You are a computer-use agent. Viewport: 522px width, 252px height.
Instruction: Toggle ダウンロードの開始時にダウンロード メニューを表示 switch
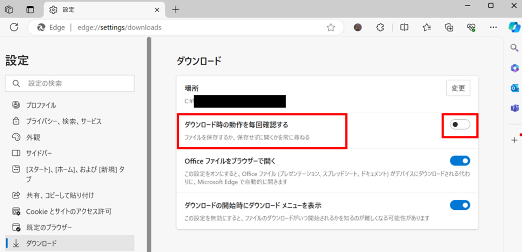point(460,205)
